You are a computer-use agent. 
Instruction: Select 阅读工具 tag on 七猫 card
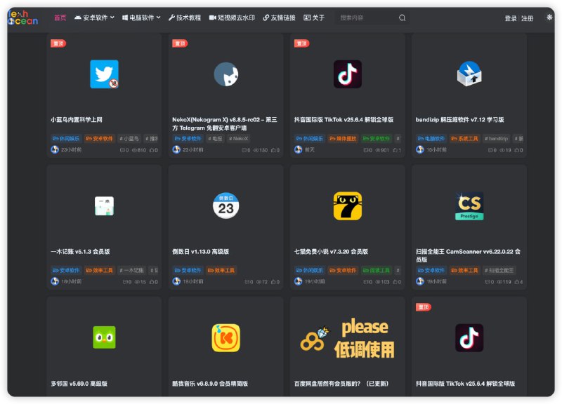click(x=377, y=270)
